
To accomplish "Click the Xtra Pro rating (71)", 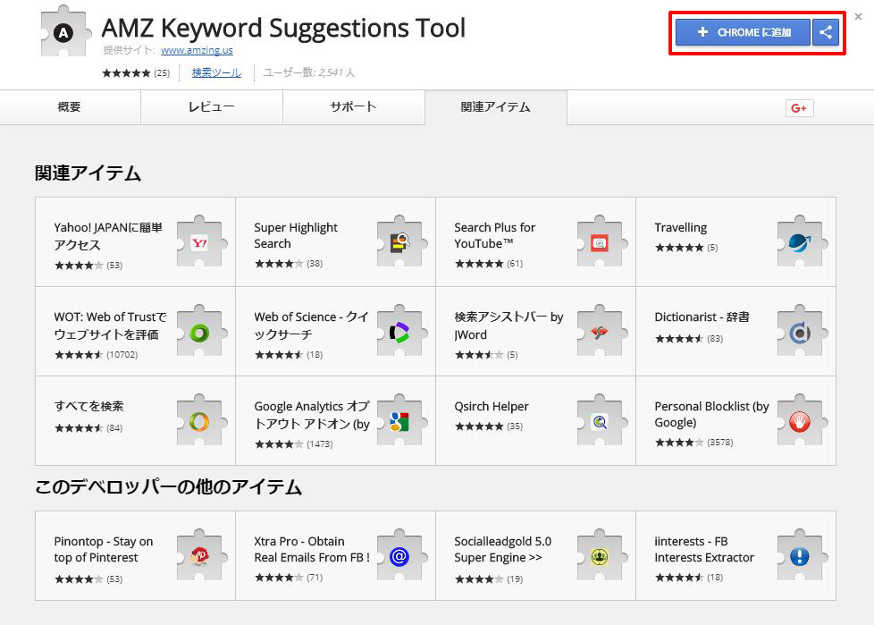I will pyautogui.click(x=289, y=578).
